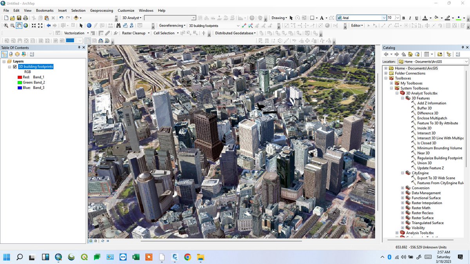
Task: Open a map document with Open icon
Action: pyautogui.click(x=13, y=18)
